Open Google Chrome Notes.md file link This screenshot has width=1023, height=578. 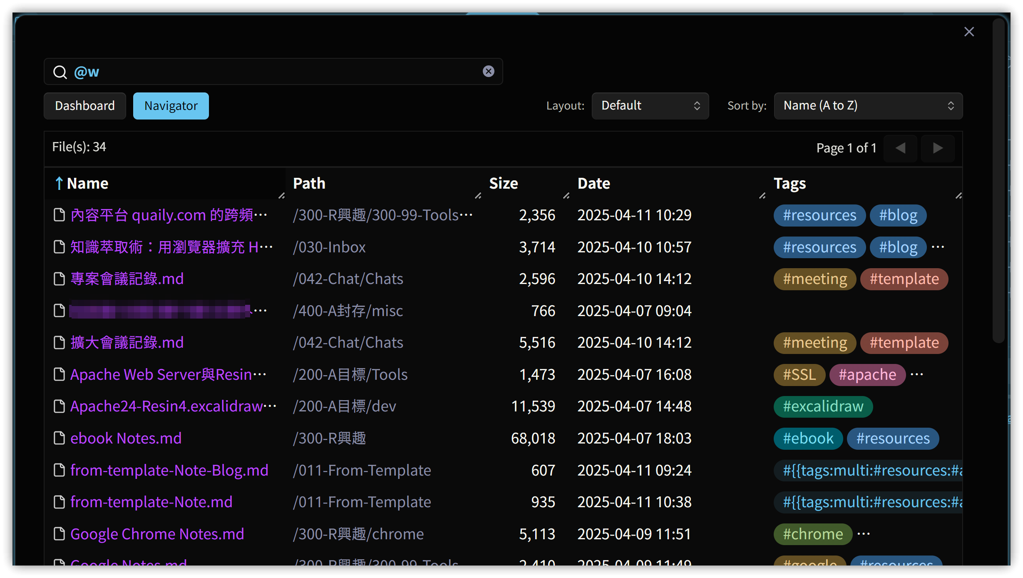[157, 534]
